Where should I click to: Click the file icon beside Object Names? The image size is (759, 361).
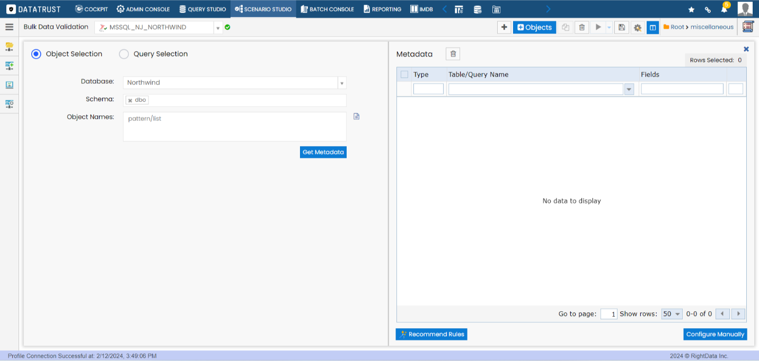(356, 116)
